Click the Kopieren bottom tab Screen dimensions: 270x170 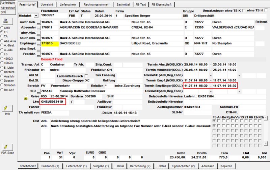tap(226, 166)
